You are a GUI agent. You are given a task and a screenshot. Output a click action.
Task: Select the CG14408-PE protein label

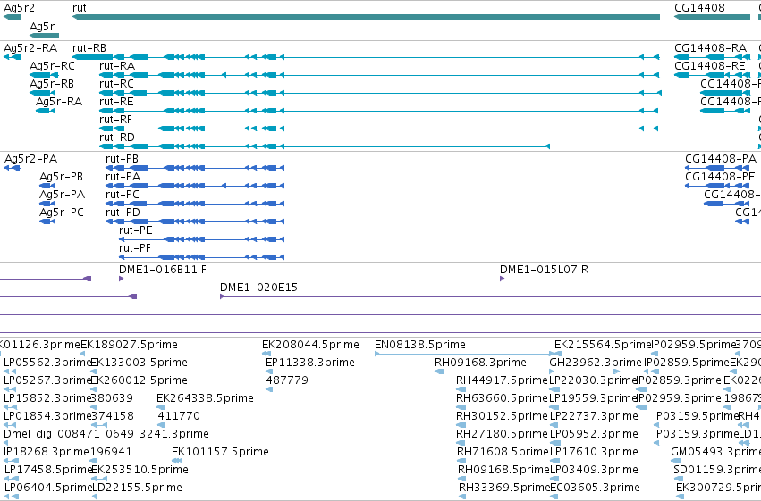720,177
